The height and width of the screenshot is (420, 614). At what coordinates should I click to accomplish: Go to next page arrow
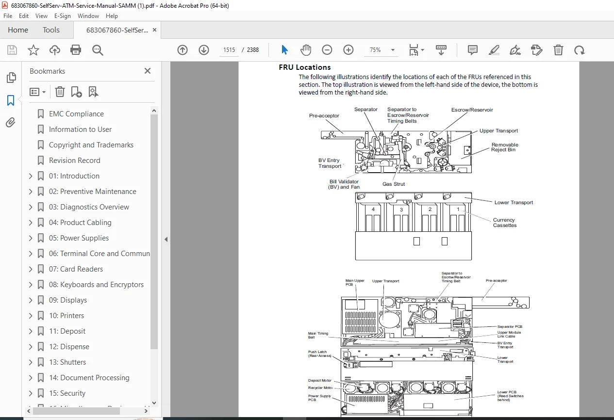click(204, 50)
